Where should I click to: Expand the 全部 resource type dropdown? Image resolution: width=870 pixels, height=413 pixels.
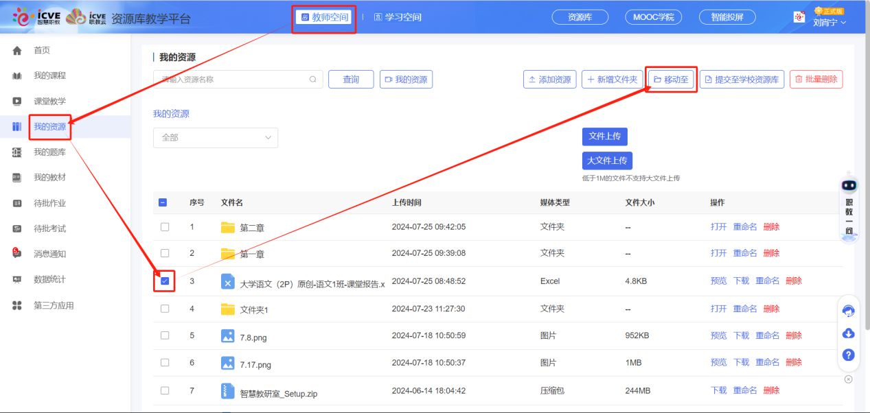[x=215, y=138]
